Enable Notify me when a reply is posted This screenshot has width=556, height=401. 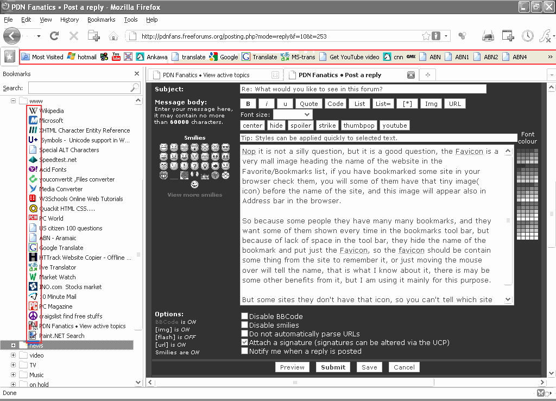pyautogui.click(x=244, y=351)
